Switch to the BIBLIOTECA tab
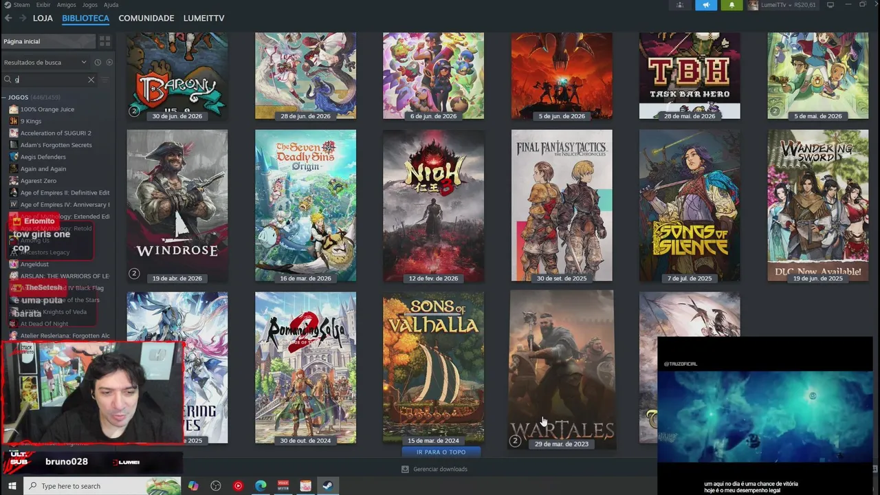 coord(85,19)
